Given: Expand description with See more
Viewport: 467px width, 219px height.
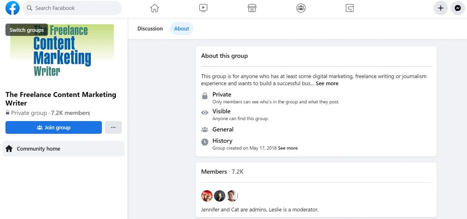Looking at the screenshot, I should point(327,83).
